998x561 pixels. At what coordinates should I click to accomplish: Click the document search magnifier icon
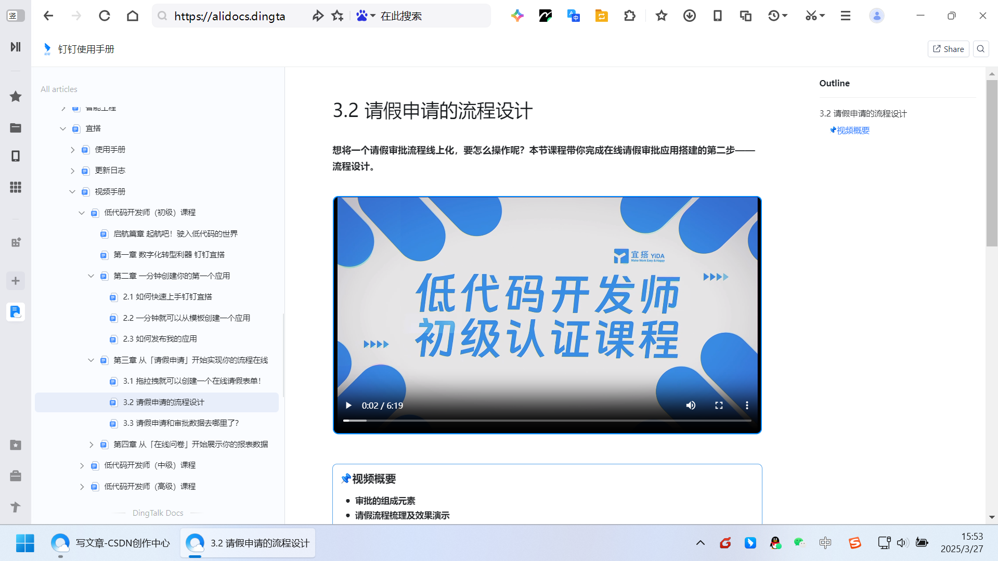pos(981,49)
